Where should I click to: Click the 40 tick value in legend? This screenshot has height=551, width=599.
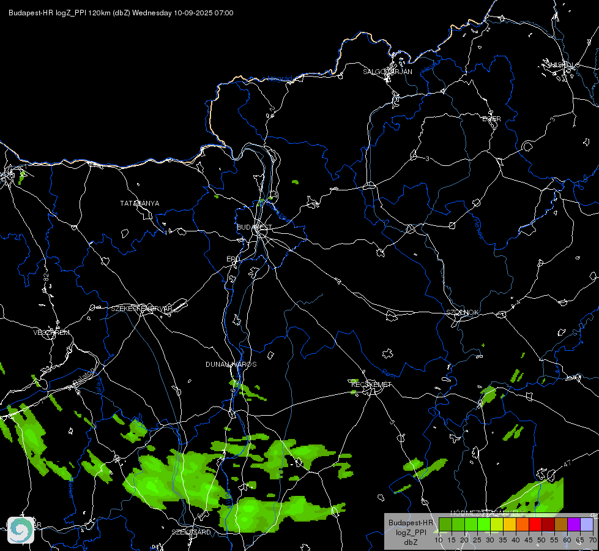point(516,541)
